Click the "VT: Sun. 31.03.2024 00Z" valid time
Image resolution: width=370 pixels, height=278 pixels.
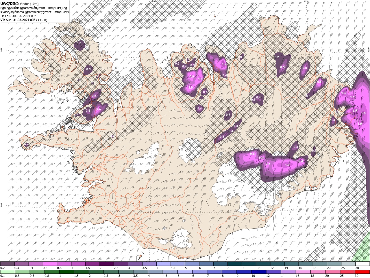18,20
